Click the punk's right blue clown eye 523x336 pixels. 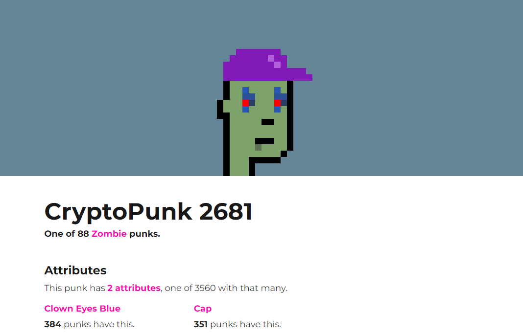coord(281,100)
